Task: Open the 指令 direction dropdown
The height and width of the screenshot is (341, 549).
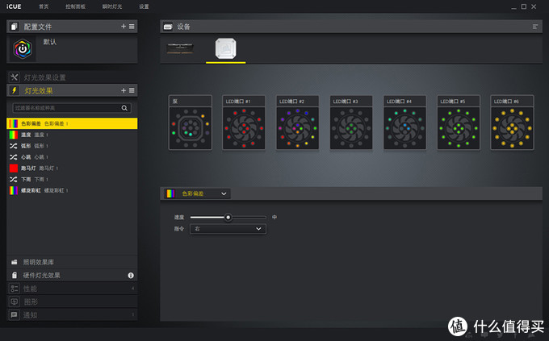Action: [x=228, y=229]
